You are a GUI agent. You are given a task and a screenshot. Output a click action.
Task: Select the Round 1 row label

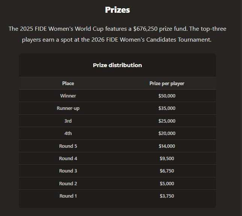tap(68, 196)
